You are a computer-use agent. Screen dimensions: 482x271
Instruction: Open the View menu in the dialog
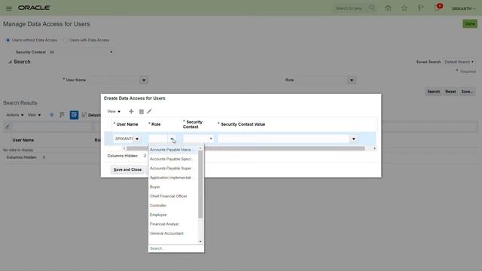pos(114,111)
